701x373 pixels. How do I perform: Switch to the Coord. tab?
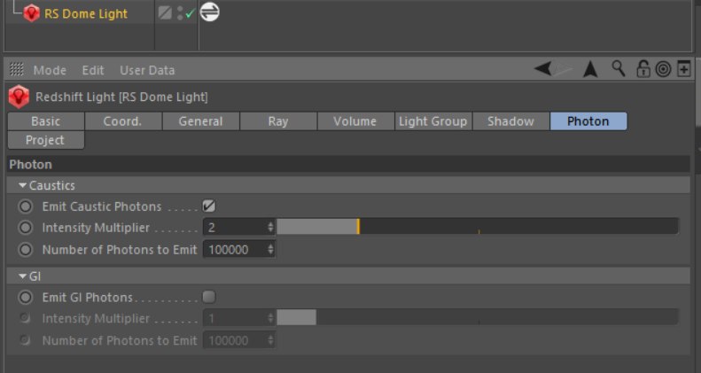point(123,121)
